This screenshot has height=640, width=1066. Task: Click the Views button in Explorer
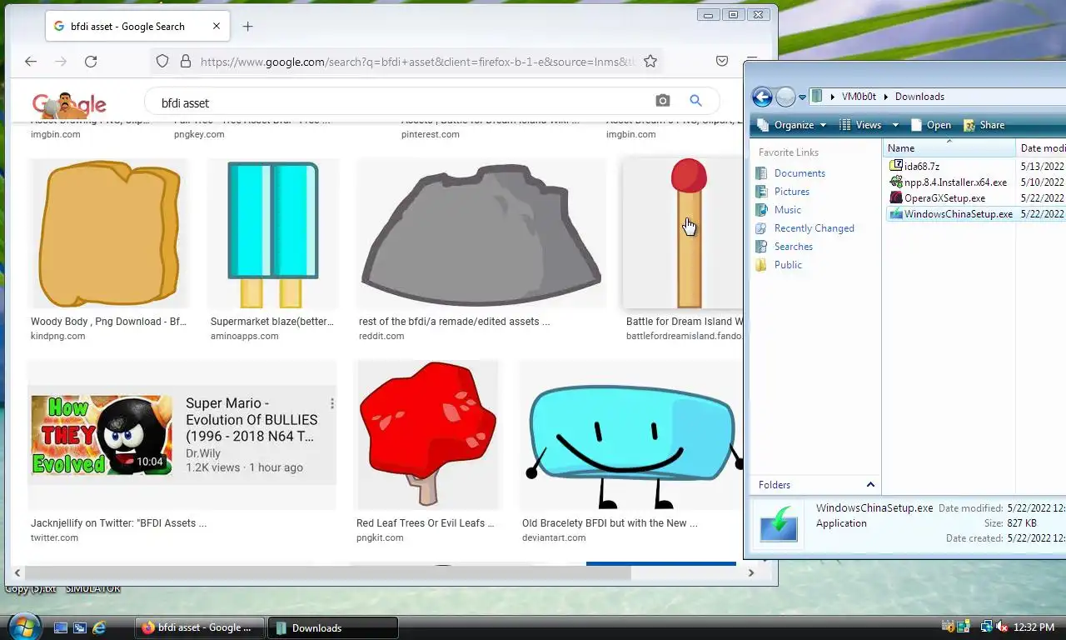(x=860, y=125)
